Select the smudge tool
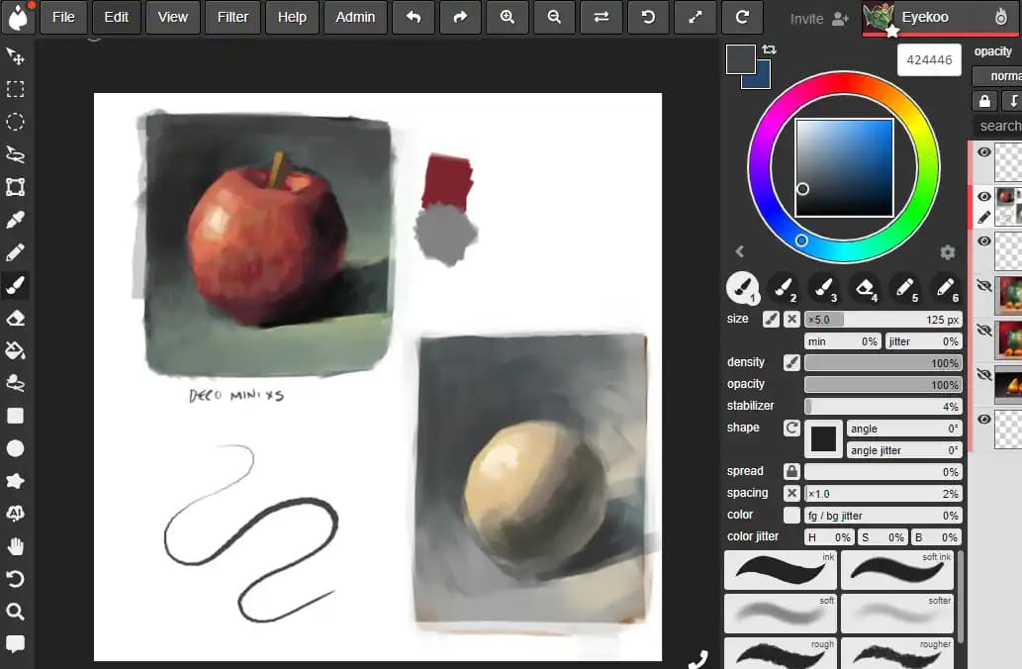Viewport: 1022px width, 669px height. 15,383
